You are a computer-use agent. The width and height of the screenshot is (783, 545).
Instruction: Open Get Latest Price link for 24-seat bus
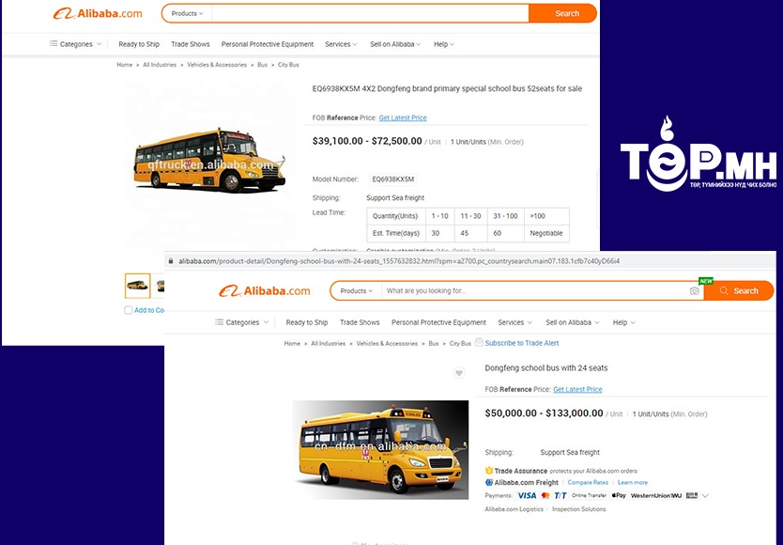(x=577, y=390)
